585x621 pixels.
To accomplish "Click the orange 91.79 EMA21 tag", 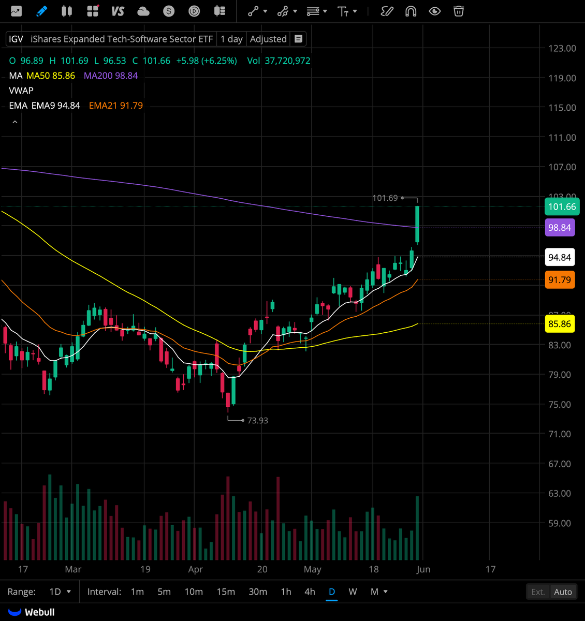I will pos(560,280).
